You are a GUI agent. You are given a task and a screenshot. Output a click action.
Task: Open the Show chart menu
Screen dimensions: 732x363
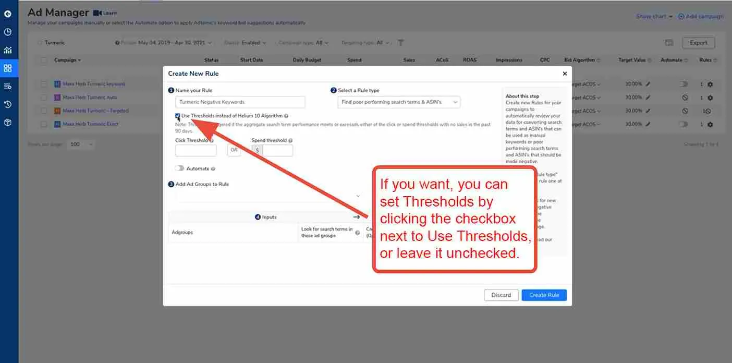click(652, 16)
